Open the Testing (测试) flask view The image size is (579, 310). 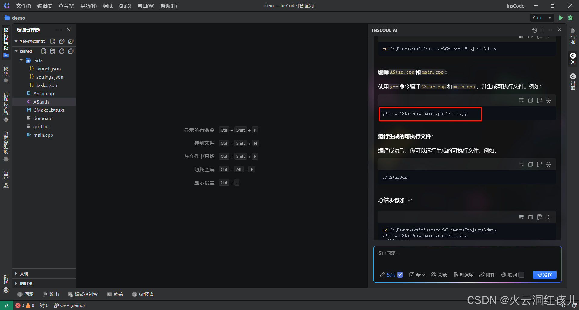(x=6, y=179)
